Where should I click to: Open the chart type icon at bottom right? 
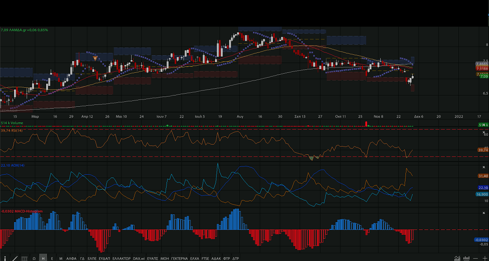pos(457,258)
